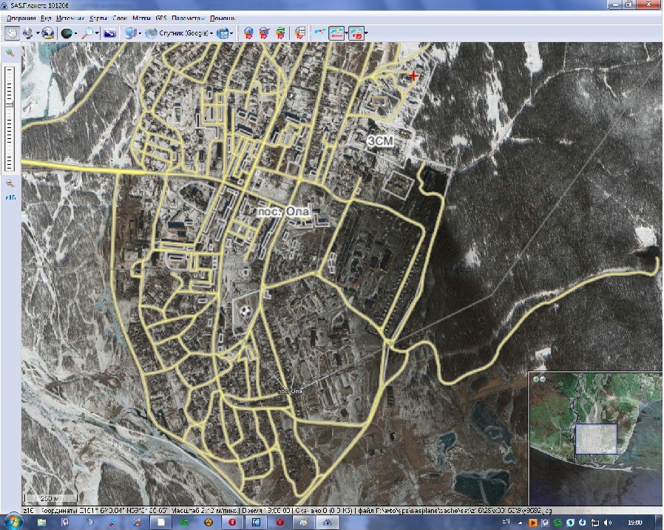The image size is (664, 530).
Task: Click the zoom in magnifier icon
Action: (x=10, y=53)
